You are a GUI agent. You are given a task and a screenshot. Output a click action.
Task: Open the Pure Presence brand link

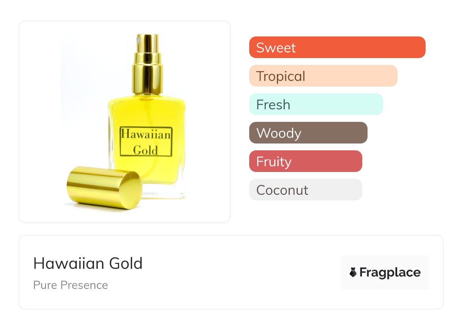coord(71,285)
